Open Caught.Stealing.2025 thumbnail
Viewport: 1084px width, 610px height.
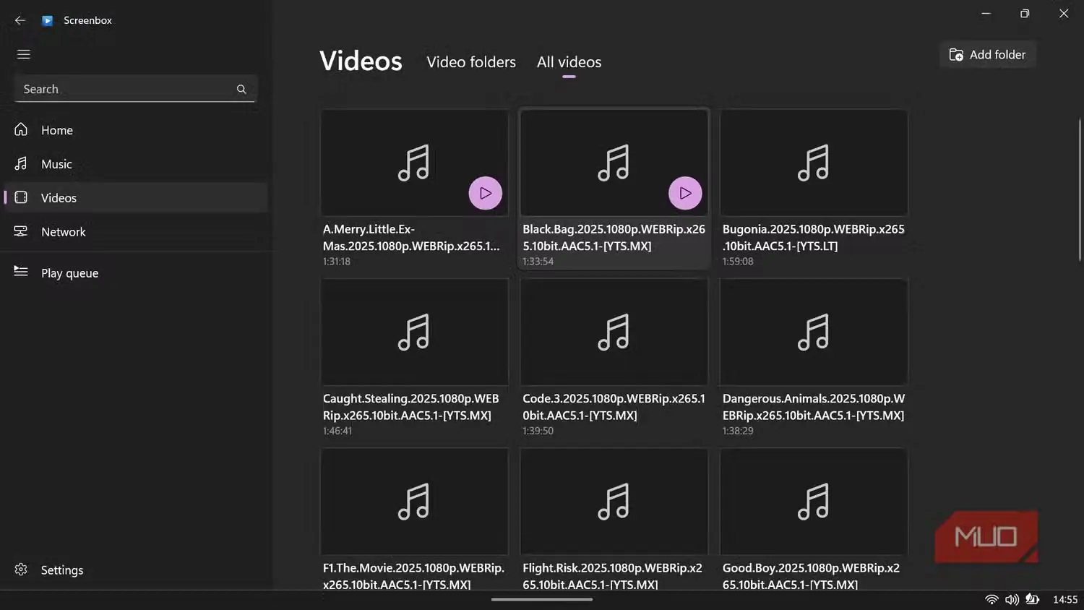tap(415, 332)
